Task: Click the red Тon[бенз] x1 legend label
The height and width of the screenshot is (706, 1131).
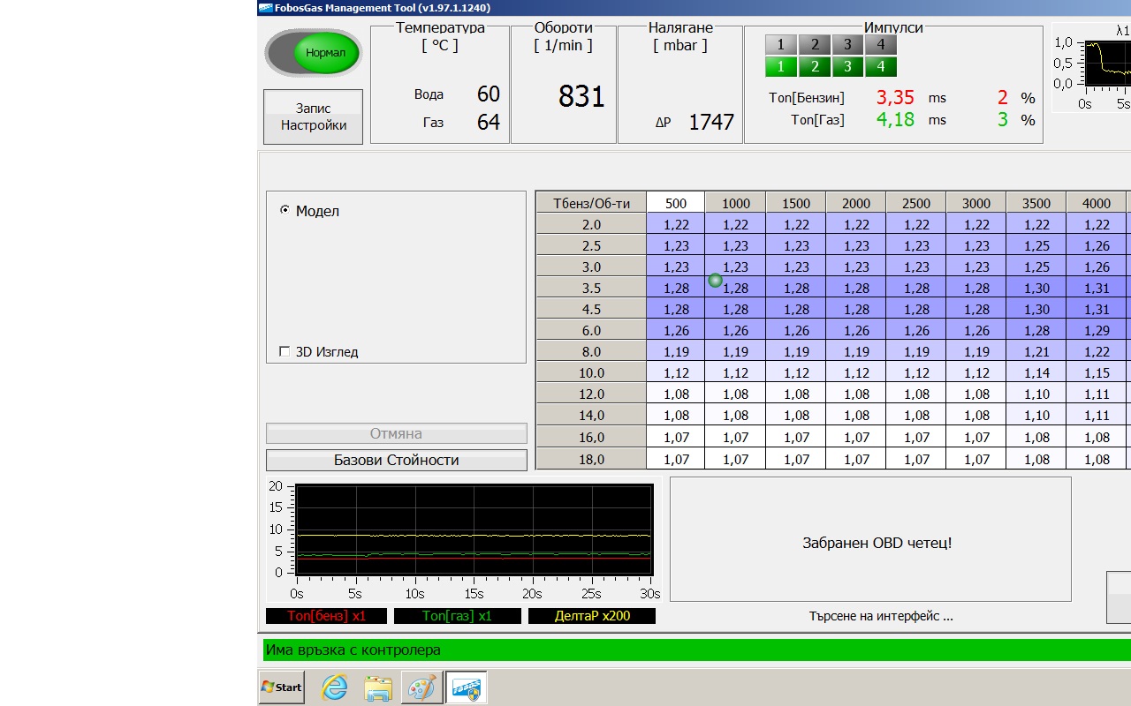Action: [x=326, y=616]
